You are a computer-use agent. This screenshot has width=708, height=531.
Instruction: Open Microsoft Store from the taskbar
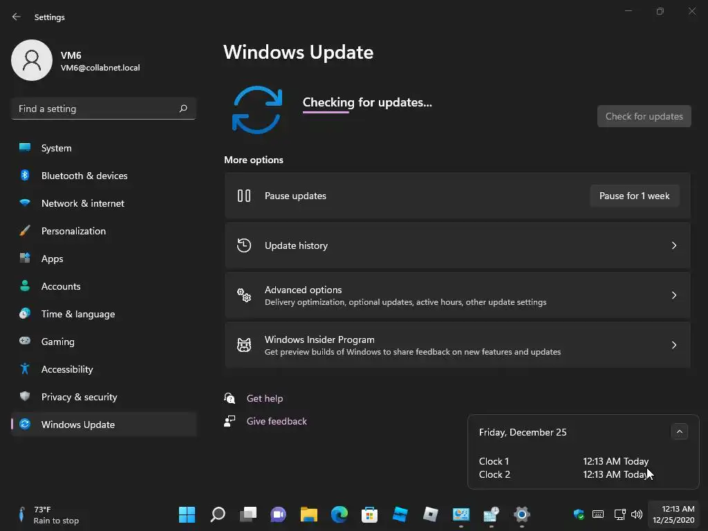[x=369, y=514]
